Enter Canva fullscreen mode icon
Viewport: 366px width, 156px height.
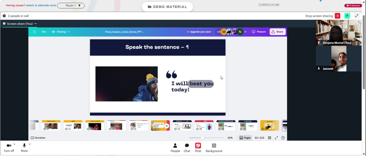(276, 138)
